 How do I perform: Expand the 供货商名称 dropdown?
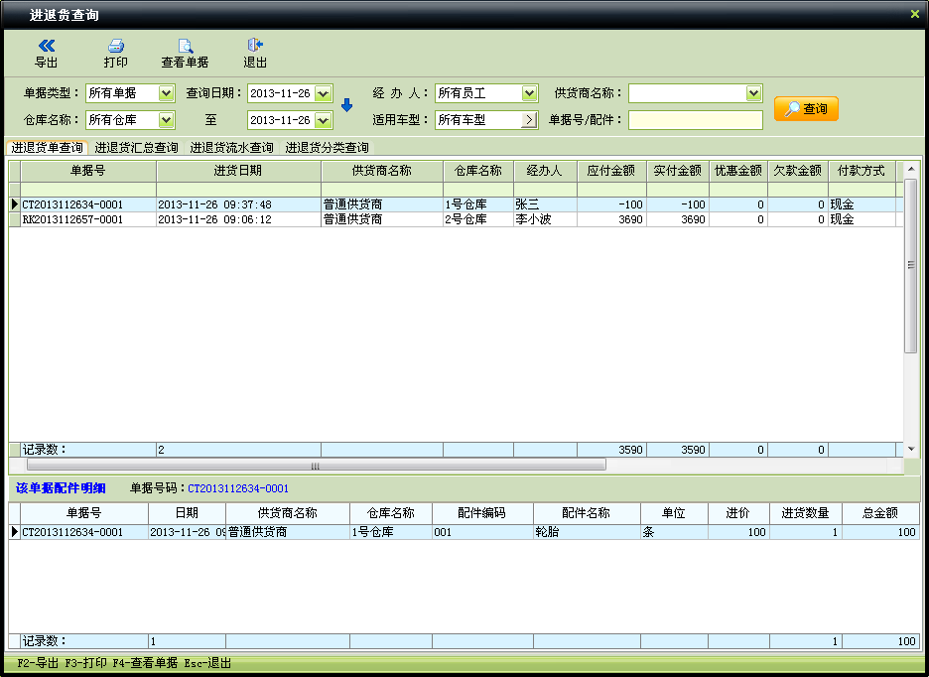click(753, 93)
